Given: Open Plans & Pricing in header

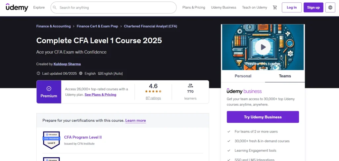Looking at the screenshot, I should tap(194, 8).
